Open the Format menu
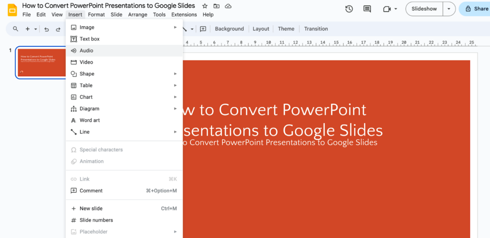490x238 pixels. (96, 15)
